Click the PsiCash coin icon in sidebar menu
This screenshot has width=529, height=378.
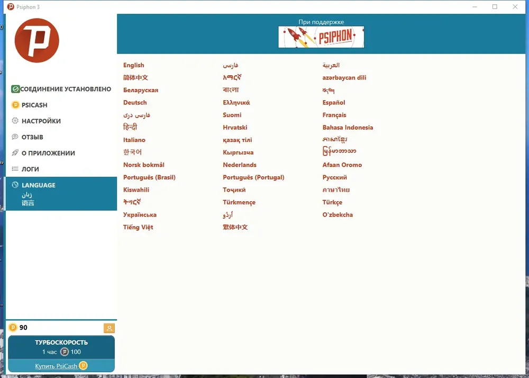click(x=15, y=105)
